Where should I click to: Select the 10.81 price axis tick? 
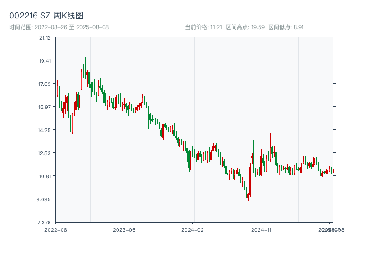coord(45,176)
